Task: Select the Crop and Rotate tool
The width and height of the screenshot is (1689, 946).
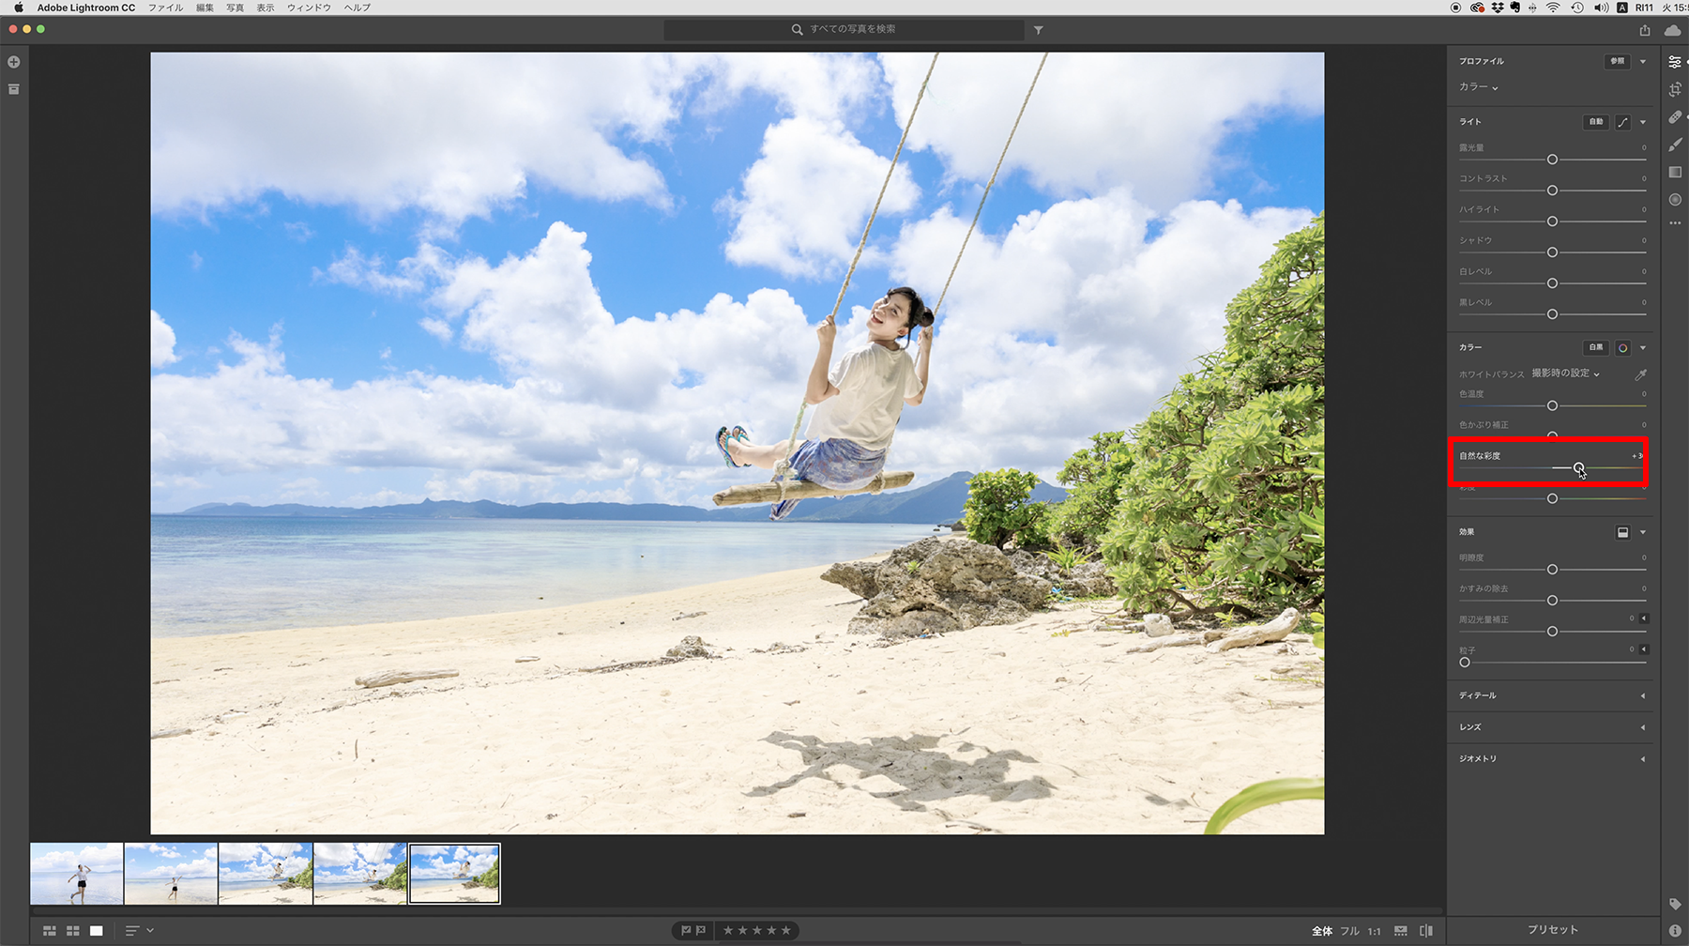Action: pyautogui.click(x=1675, y=89)
